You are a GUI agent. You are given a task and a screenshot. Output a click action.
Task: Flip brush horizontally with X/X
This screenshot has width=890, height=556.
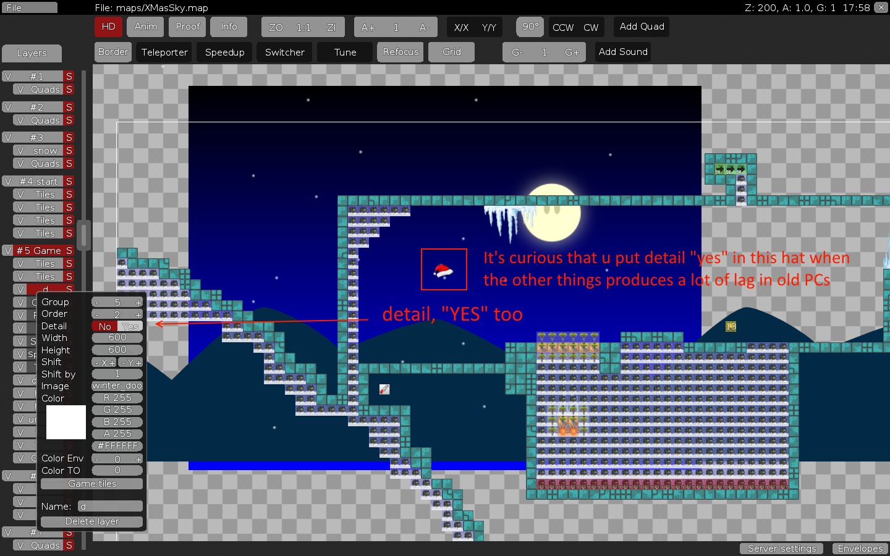click(462, 27)
